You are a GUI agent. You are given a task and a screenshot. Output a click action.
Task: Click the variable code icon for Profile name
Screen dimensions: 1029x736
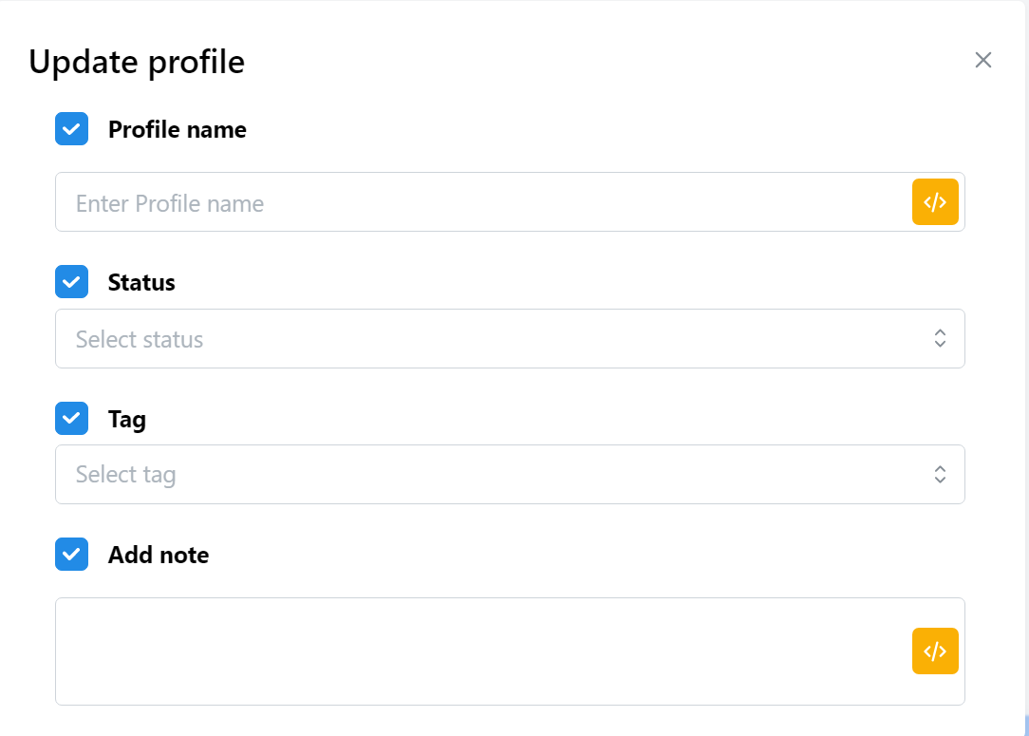pyautogui.click(x=935, y=202)
